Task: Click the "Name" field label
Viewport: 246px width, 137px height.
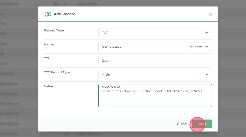Action: tap(49, 44)
